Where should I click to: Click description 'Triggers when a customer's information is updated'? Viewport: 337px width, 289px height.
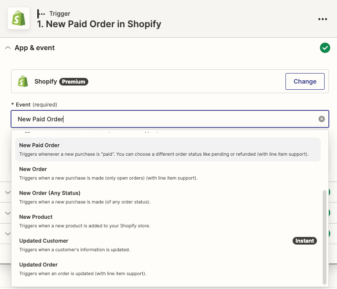tap(74, 250)
